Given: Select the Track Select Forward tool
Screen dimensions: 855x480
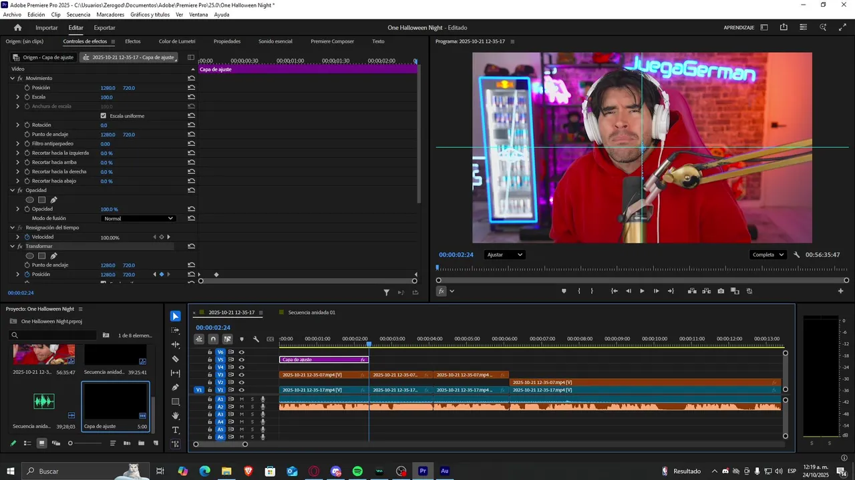Looking at the screenshot, I should [176, 331].
